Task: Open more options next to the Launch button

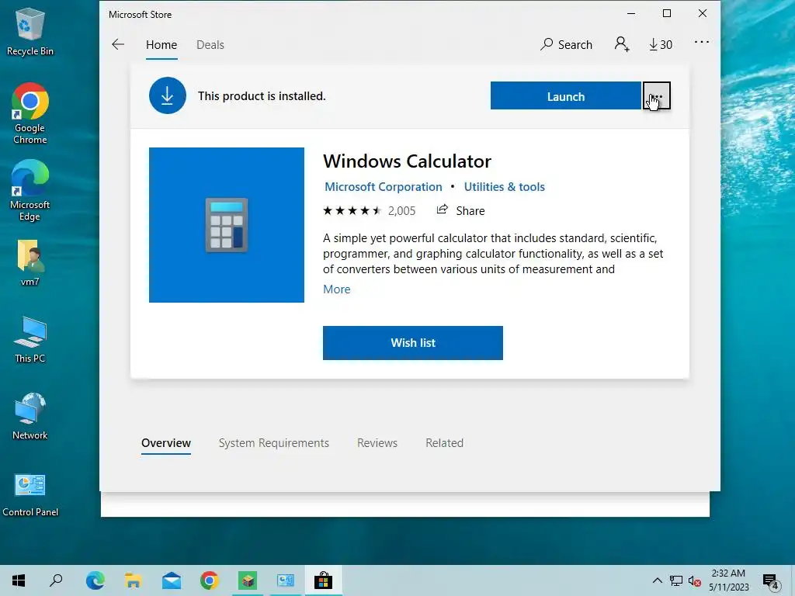Action: (657, 95)
